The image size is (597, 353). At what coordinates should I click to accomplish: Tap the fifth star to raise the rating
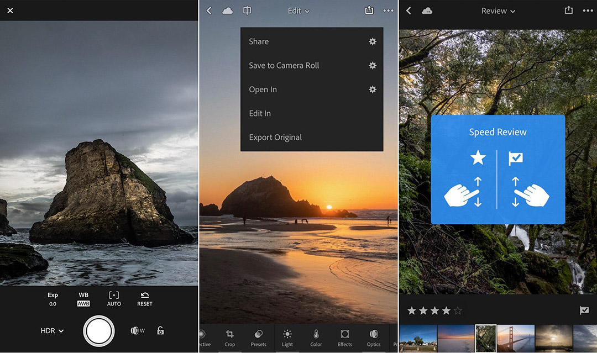[x=459, y=310]
